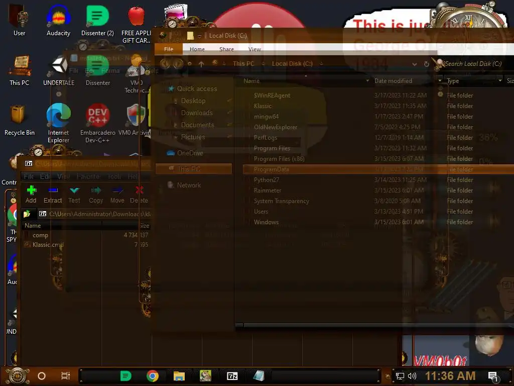Open the Notepad taskbar icon
Image resolution: width=514 pixels, height=386 pixels.
click(259, 376)
